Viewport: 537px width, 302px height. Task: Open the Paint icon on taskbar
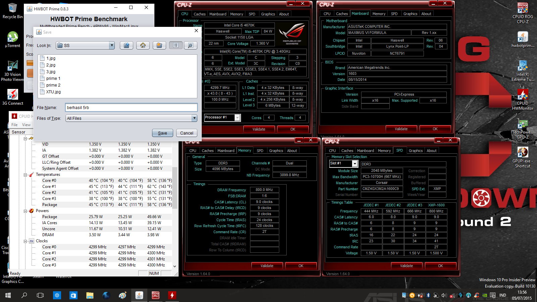pyautogui.click(x=123, y=295)
